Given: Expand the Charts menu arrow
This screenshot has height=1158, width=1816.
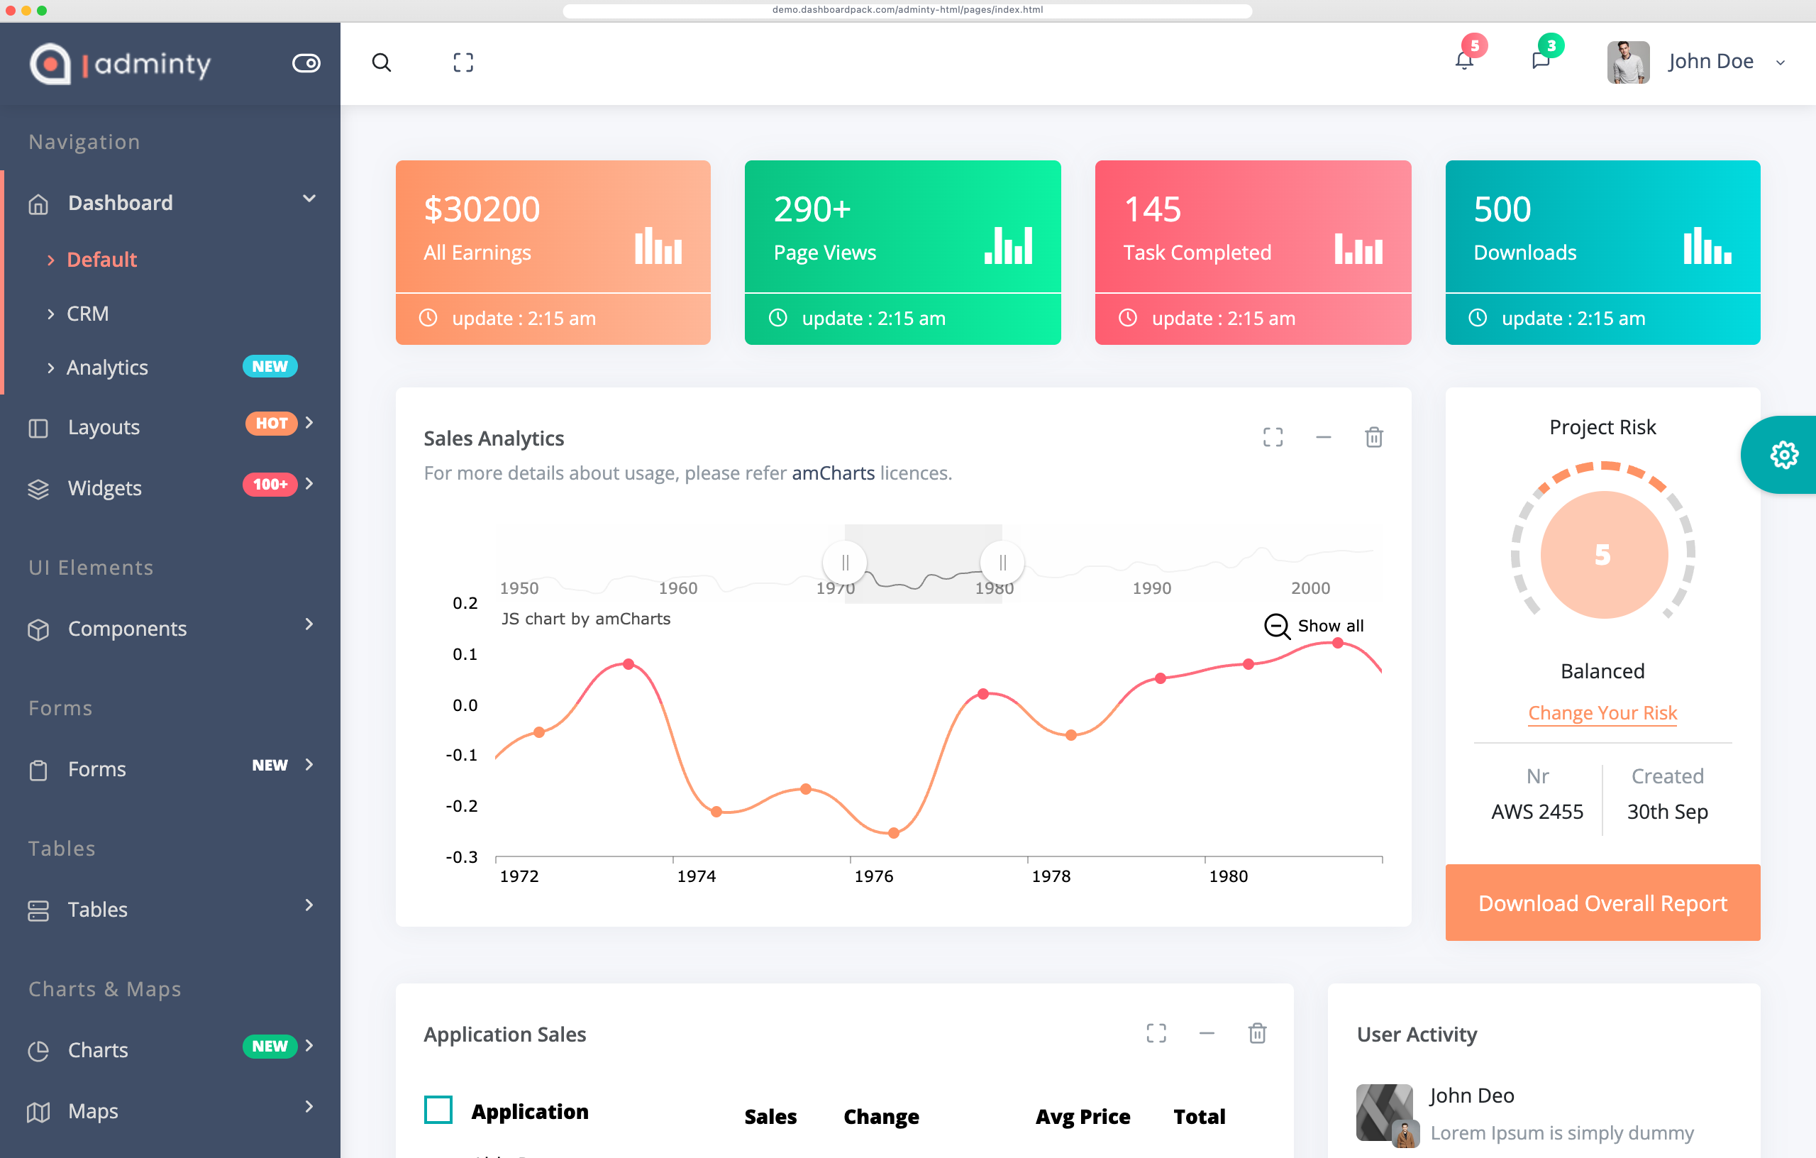Looking at the screenshot, I should (x=309, y=1047).
